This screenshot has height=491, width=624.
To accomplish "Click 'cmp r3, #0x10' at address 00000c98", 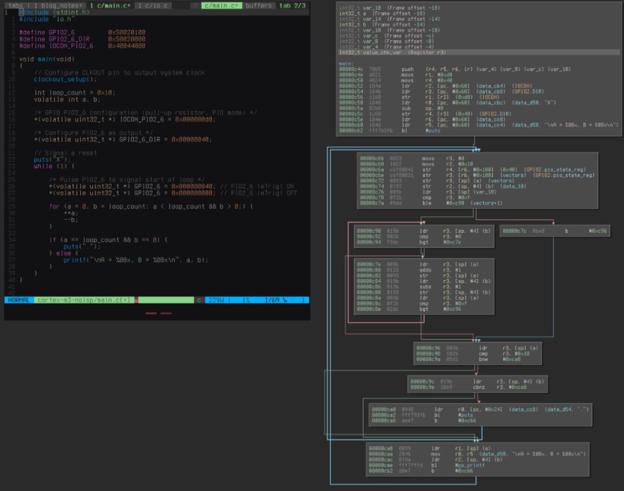I will tap(473, 354).
